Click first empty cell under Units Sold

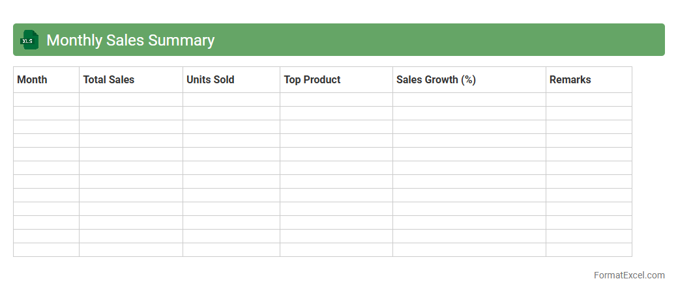(x=231, y=100)
